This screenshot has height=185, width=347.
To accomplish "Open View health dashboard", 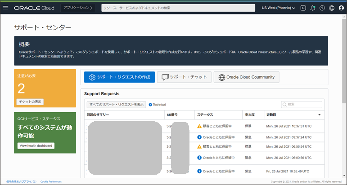I will (x=36, y=145).
